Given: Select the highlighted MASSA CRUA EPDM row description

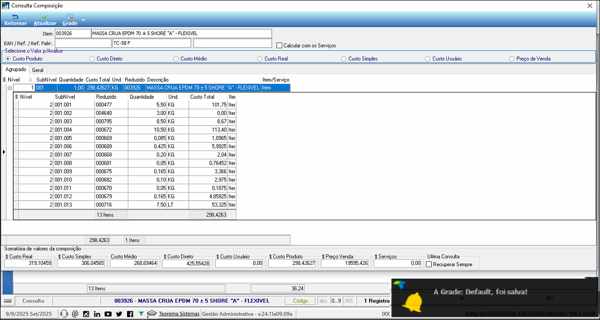Looking at the screenshot, I should [x=203, y=88].
